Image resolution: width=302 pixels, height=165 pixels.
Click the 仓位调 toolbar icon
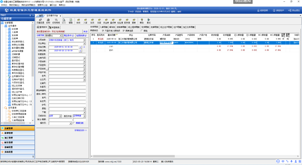(x=120, y=21)
